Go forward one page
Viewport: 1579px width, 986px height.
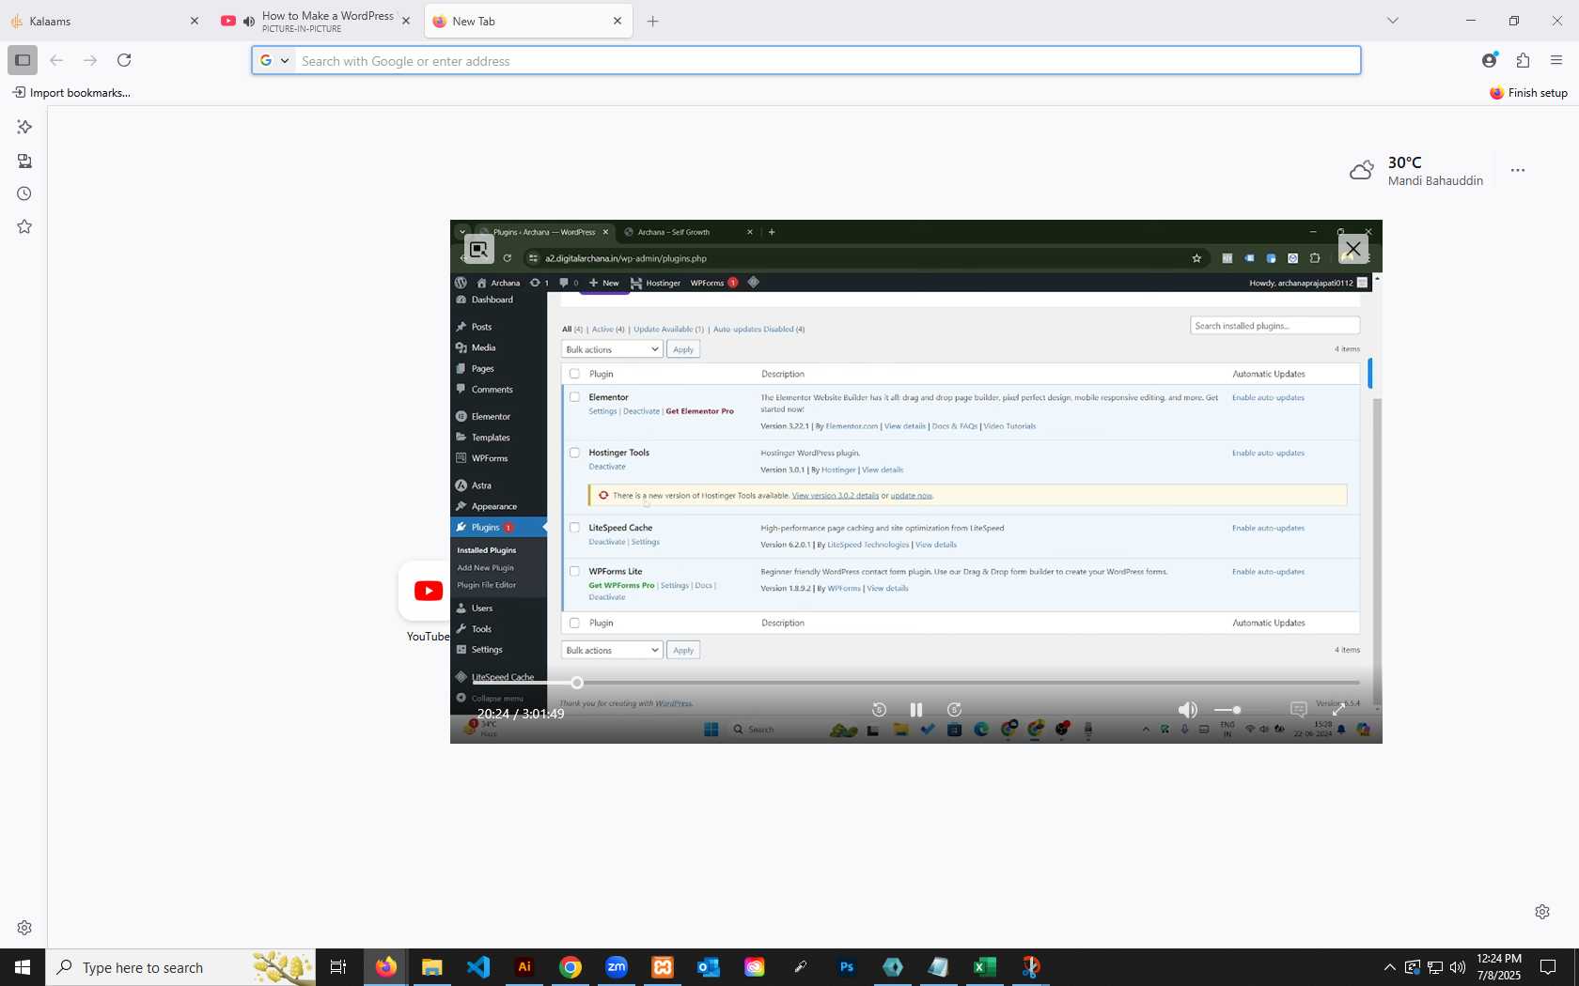(90, 60)
